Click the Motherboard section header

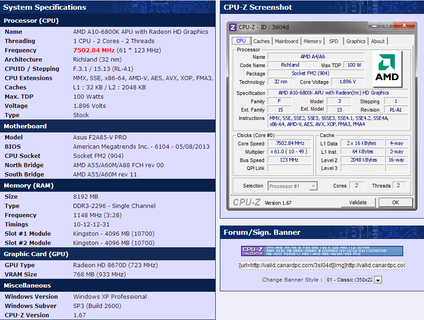pos(108,126)
